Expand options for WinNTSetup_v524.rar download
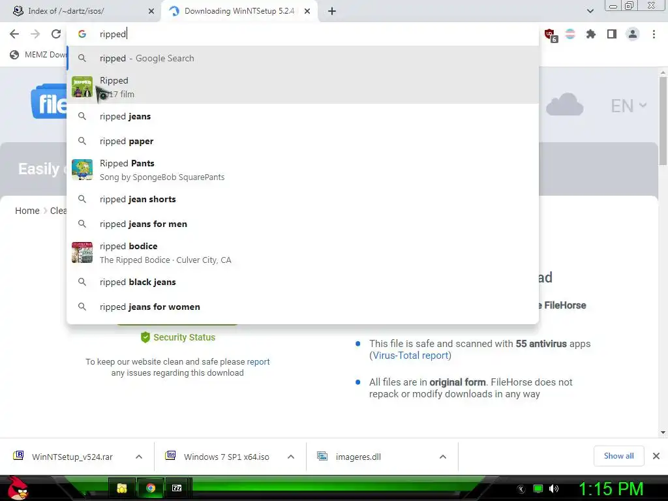Viewport: 668px width, 501px height. pos(139,457)
